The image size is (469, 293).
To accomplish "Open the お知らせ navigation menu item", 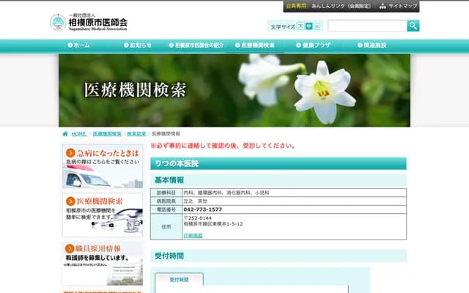I will (138, 45).
